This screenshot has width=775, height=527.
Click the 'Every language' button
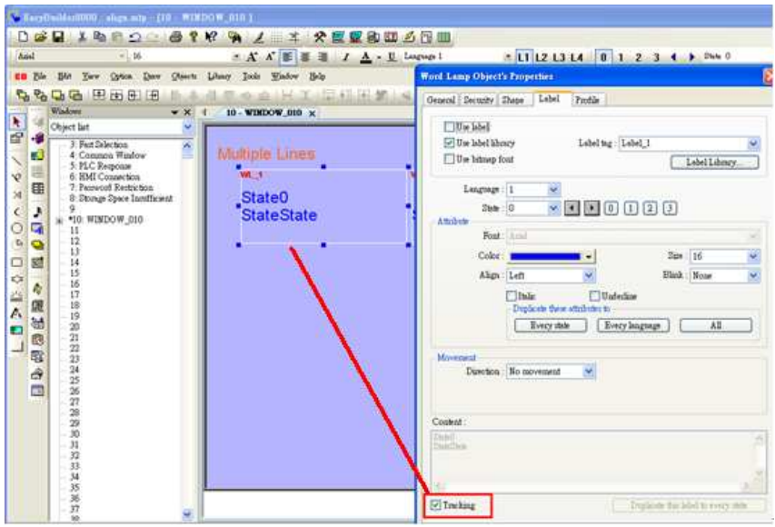coord(632,325)
